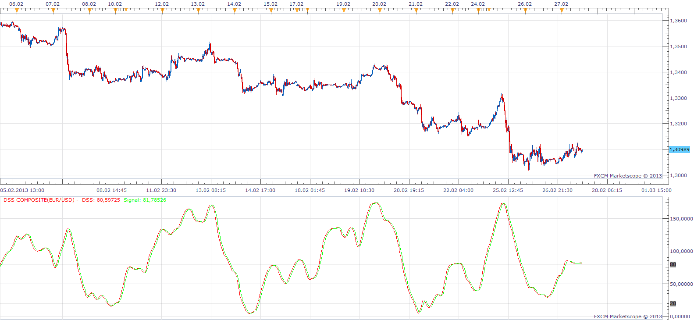Click the 22.02 04:00 time label

click(458, 190)
